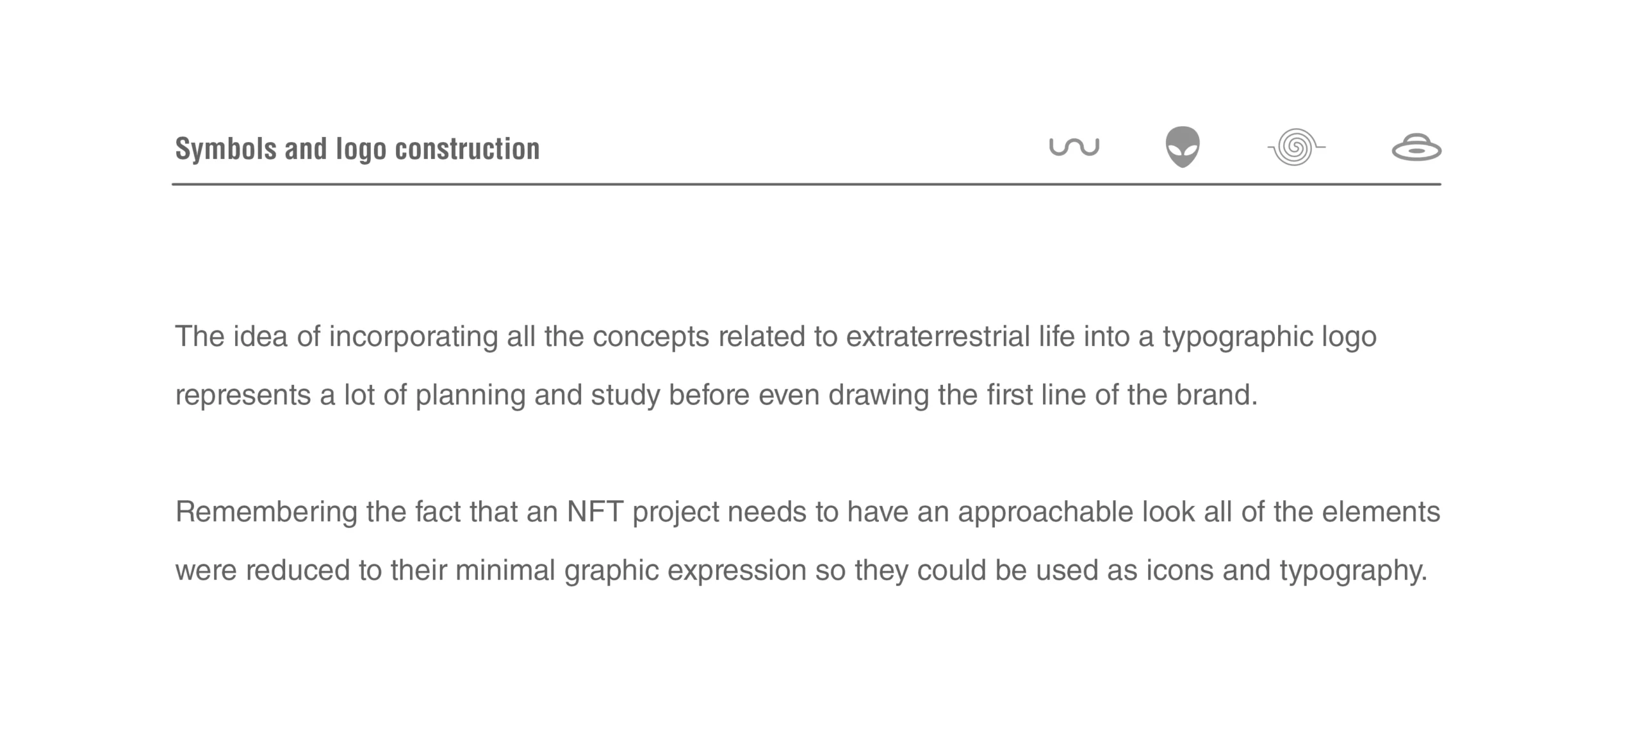
Task: Click the horizontal divider line below heading
Action: tap(806, 184)
